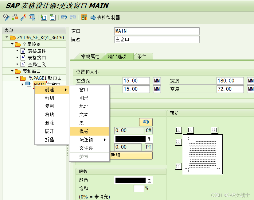The height and width of the screenshot is (200, 254).
Task: Click the greyed redo arrow in toolbar
Action: point(73,17)
